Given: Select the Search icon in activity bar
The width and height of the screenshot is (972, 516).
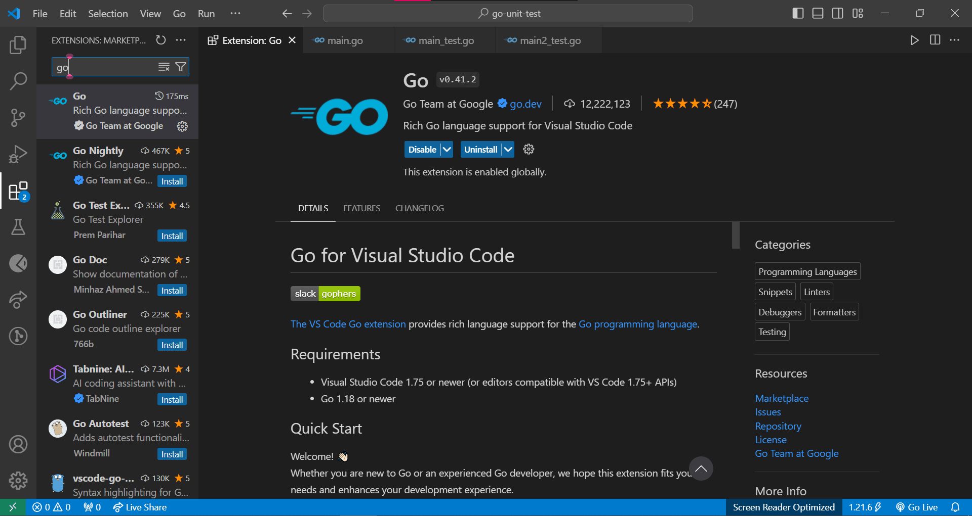Looking at the screenshot, I should (x=18, y=81).
